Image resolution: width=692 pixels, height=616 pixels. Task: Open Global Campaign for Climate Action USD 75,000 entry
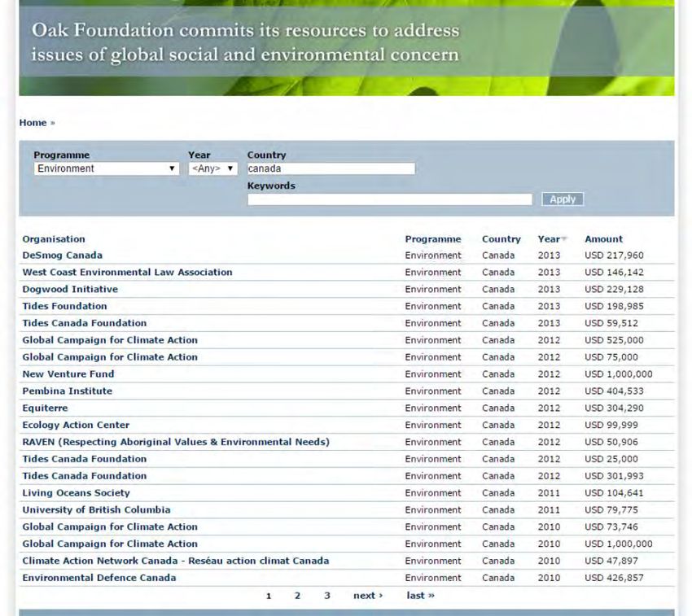point(110,357)
